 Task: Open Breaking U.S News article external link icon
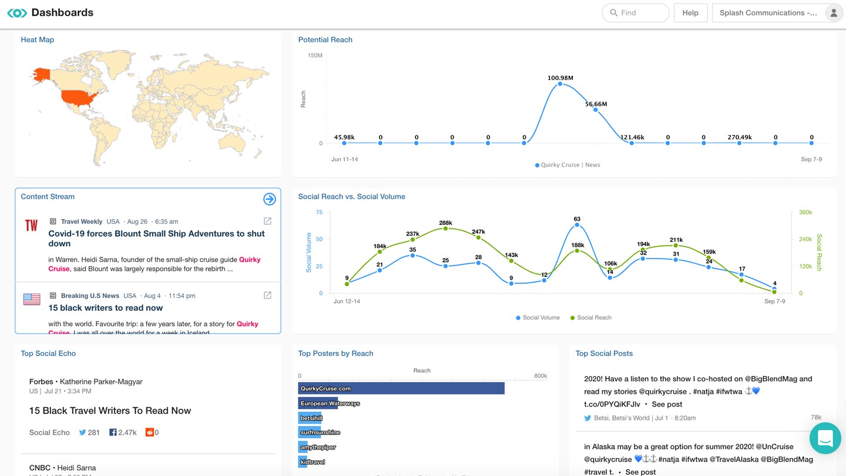tap(267, 295)
